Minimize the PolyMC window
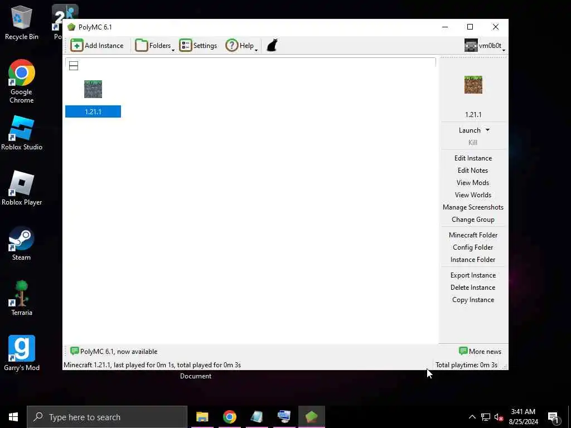Viewport: 571px width, 428px height. (x=445, y=27)
